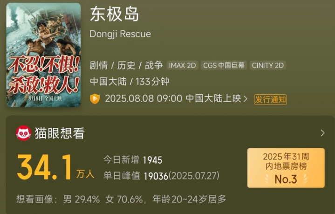Select the CINITY 2D format tag
The height and width of the screenshot is (214, 335).
pyautogui.click(x=268, y=65)
